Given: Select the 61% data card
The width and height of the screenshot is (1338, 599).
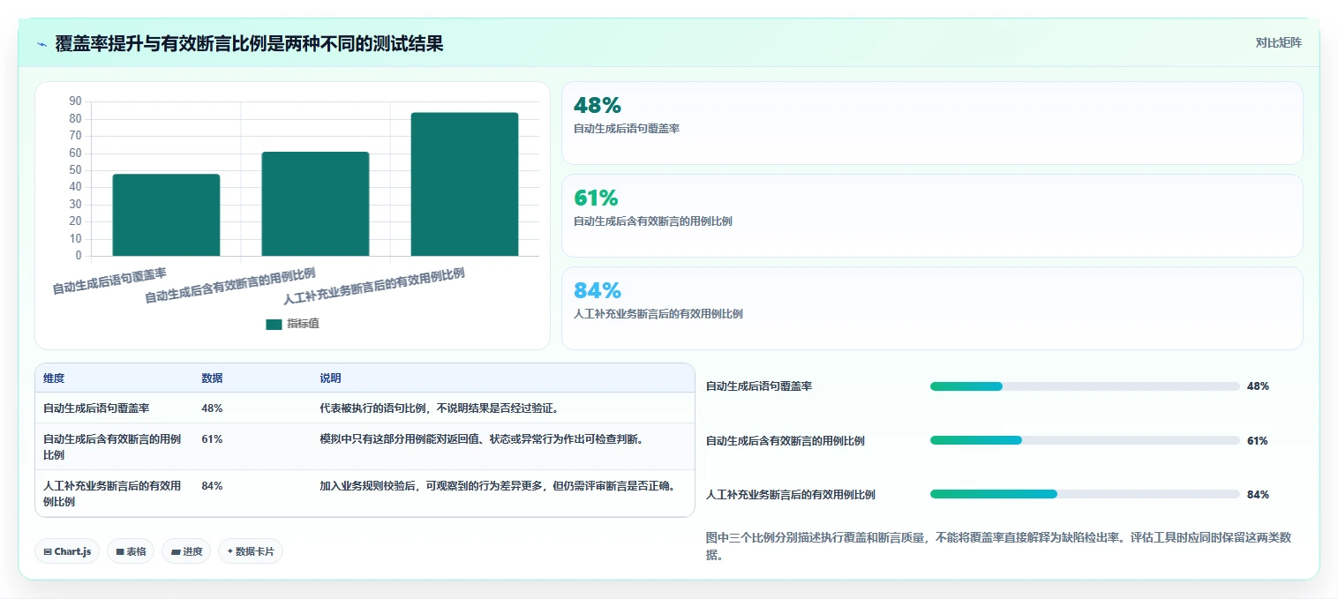Looking at the screenshot, I should point(932,215).
